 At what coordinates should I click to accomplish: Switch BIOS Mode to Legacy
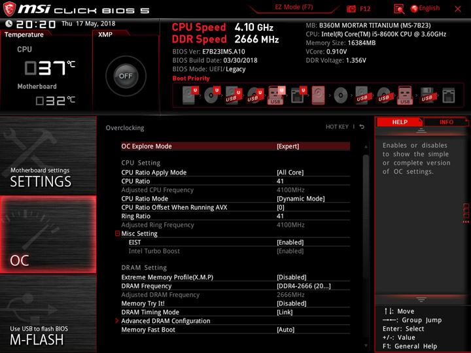tap(235, 69)
